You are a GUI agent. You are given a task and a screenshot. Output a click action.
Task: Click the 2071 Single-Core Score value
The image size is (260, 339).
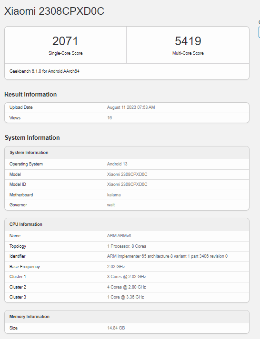[x=65, y=41]
